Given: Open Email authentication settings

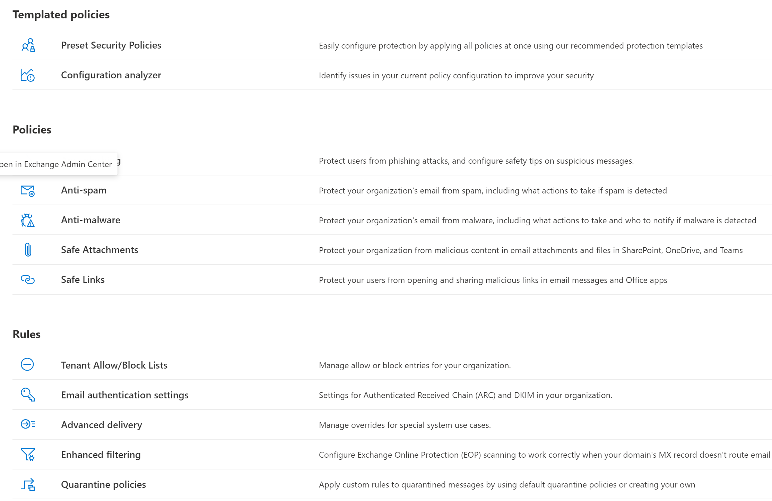Looking at the screenshot, I should pos(125,395).
